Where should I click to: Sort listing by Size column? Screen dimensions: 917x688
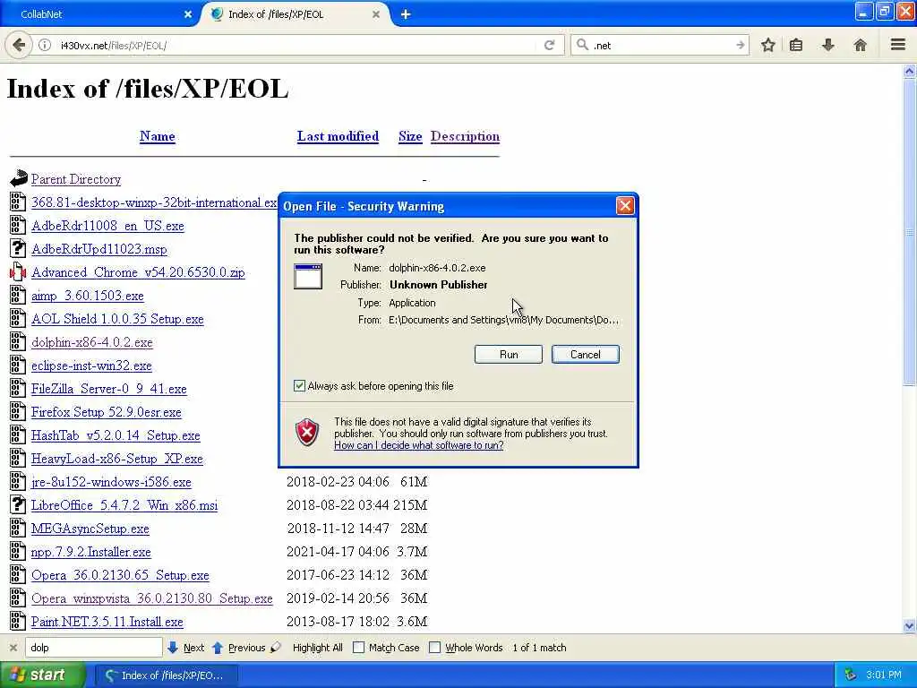(x=410, y=136)
